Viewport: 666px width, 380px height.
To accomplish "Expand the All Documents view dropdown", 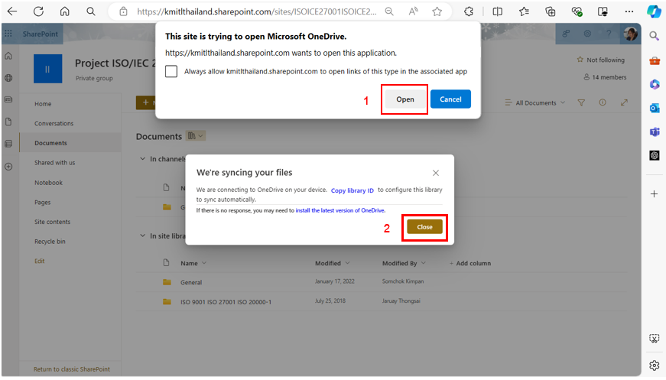I will click(540, 102).
